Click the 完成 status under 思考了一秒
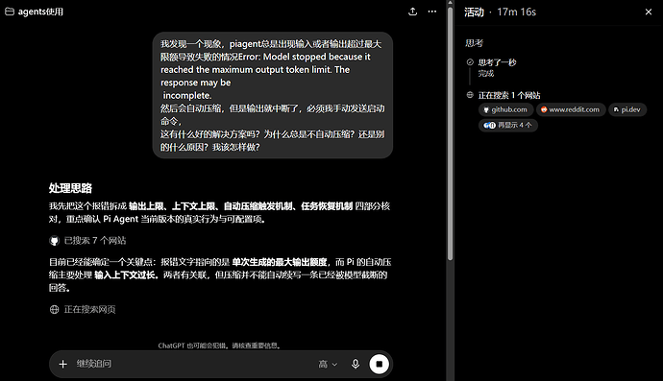This screenshot has width=663, height=381. [486, 74]
